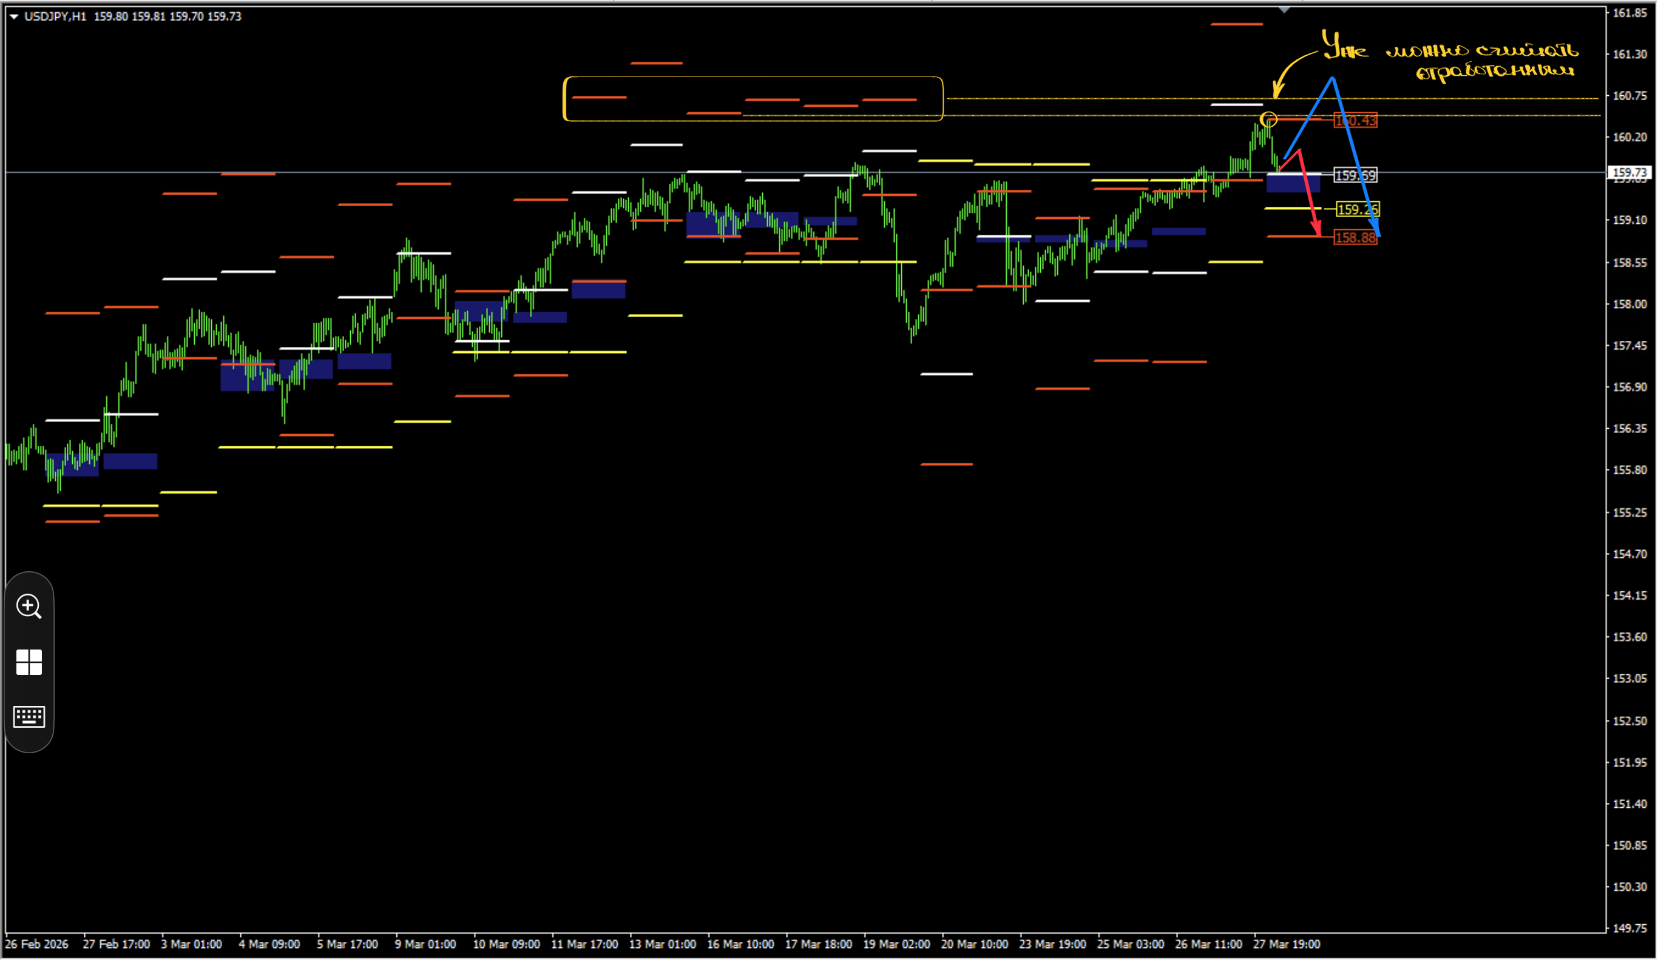Click the 161.85 price scale value

click(x=1628, y=13)
